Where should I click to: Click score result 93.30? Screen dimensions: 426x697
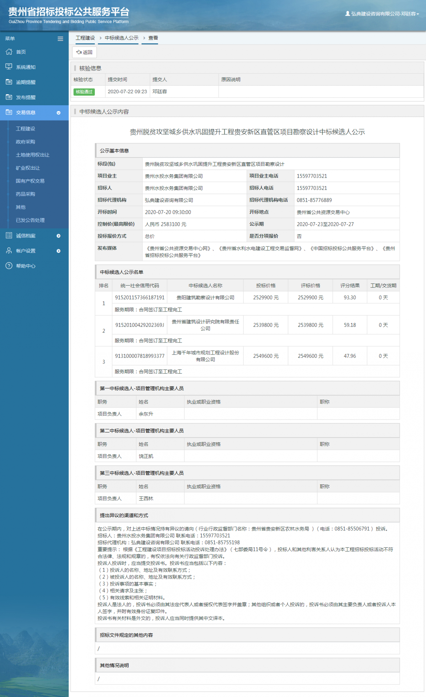pos(350,298)
